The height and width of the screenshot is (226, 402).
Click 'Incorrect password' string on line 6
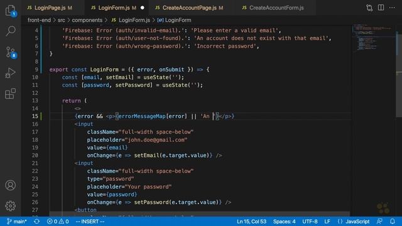[226, 46]
